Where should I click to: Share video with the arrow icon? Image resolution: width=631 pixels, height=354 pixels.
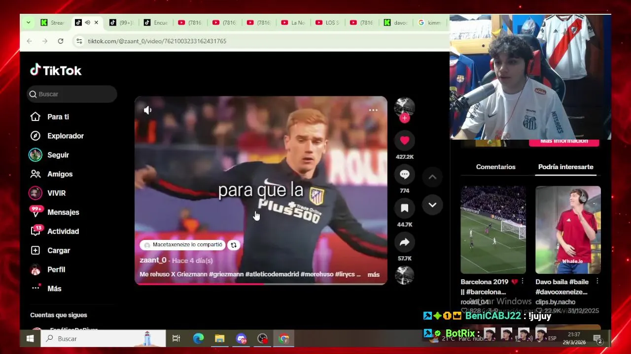[405, 242]
